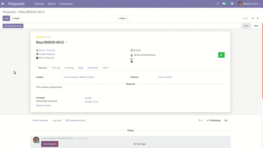Switch to the Instruction tab
263x148 pixels.
tap(93, 68)
